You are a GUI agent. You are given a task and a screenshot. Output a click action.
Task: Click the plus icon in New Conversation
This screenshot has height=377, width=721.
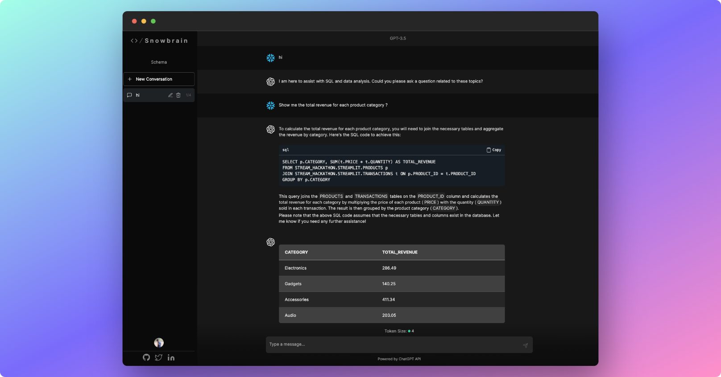(130, 79)
